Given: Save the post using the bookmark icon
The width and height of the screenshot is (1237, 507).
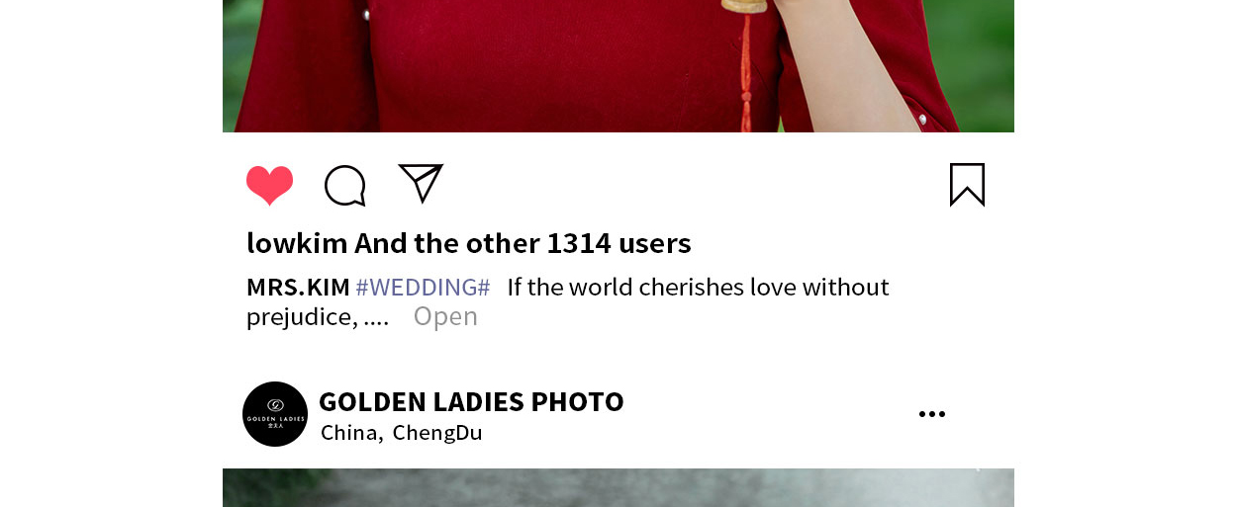Looking at the screenshot, I should tap(967, 185).
